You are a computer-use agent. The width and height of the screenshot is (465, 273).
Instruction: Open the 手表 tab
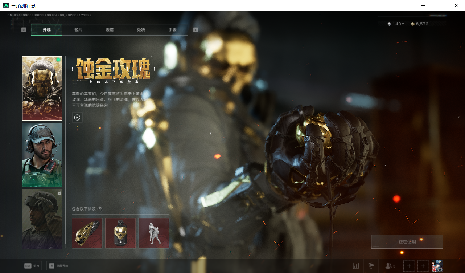pyautogui.click(x=173, y=30)
